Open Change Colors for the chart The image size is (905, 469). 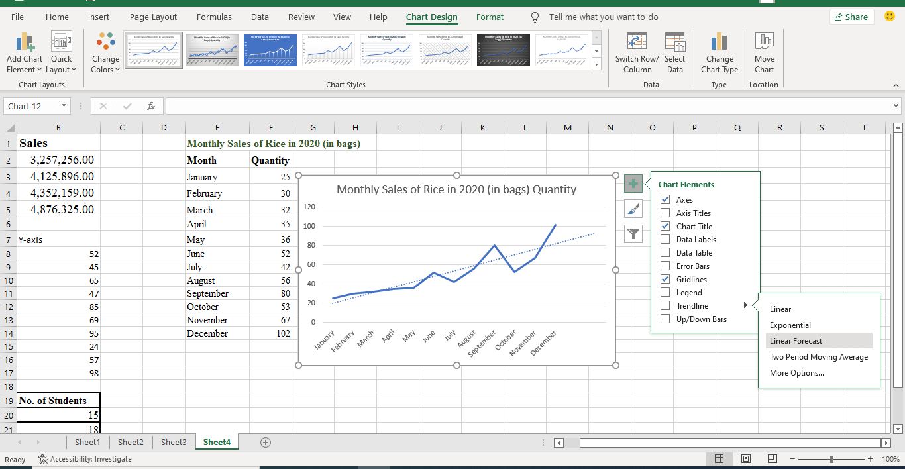click(105, 53)
